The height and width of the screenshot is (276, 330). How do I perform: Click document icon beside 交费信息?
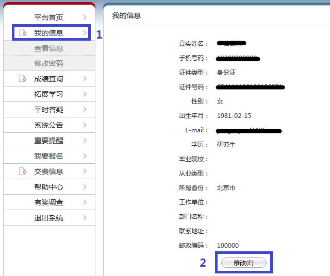[23, 171]
